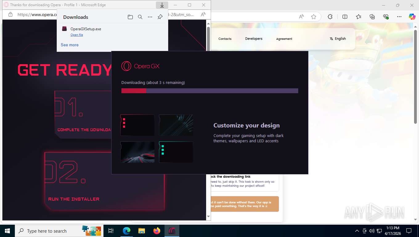This screenshot has width=419, height=237.
Task: Show hidden system tray icons
Action: coord(357,231)
